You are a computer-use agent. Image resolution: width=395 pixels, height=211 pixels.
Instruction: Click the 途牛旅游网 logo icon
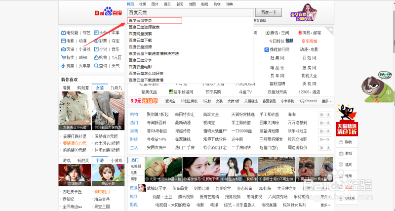click(171, 92)
